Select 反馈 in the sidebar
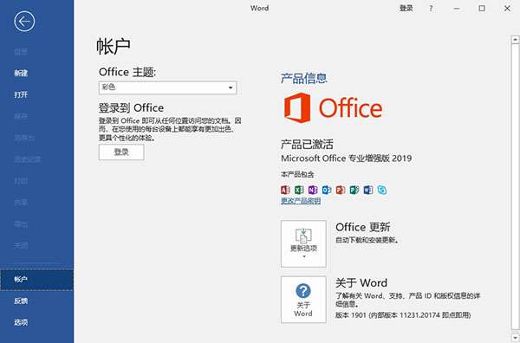520x343 pixels. pos(21,301)
